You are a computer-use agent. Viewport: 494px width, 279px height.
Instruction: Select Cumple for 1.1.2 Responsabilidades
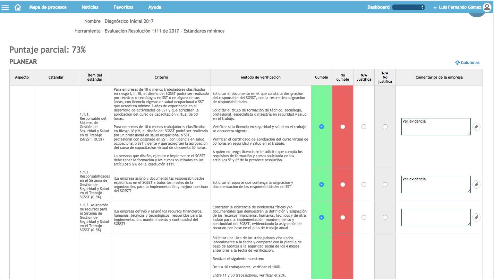click(x=322, y=184)
